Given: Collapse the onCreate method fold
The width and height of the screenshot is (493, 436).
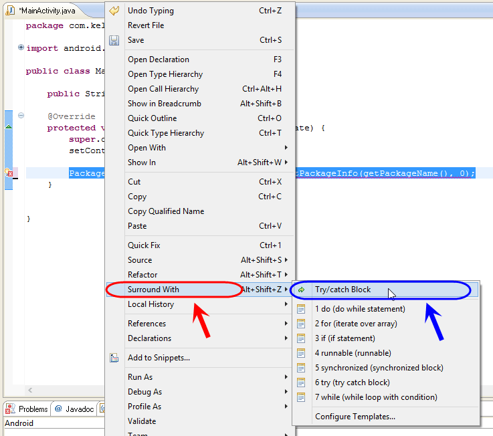Looking at the screenshot, I should (21, 116).
